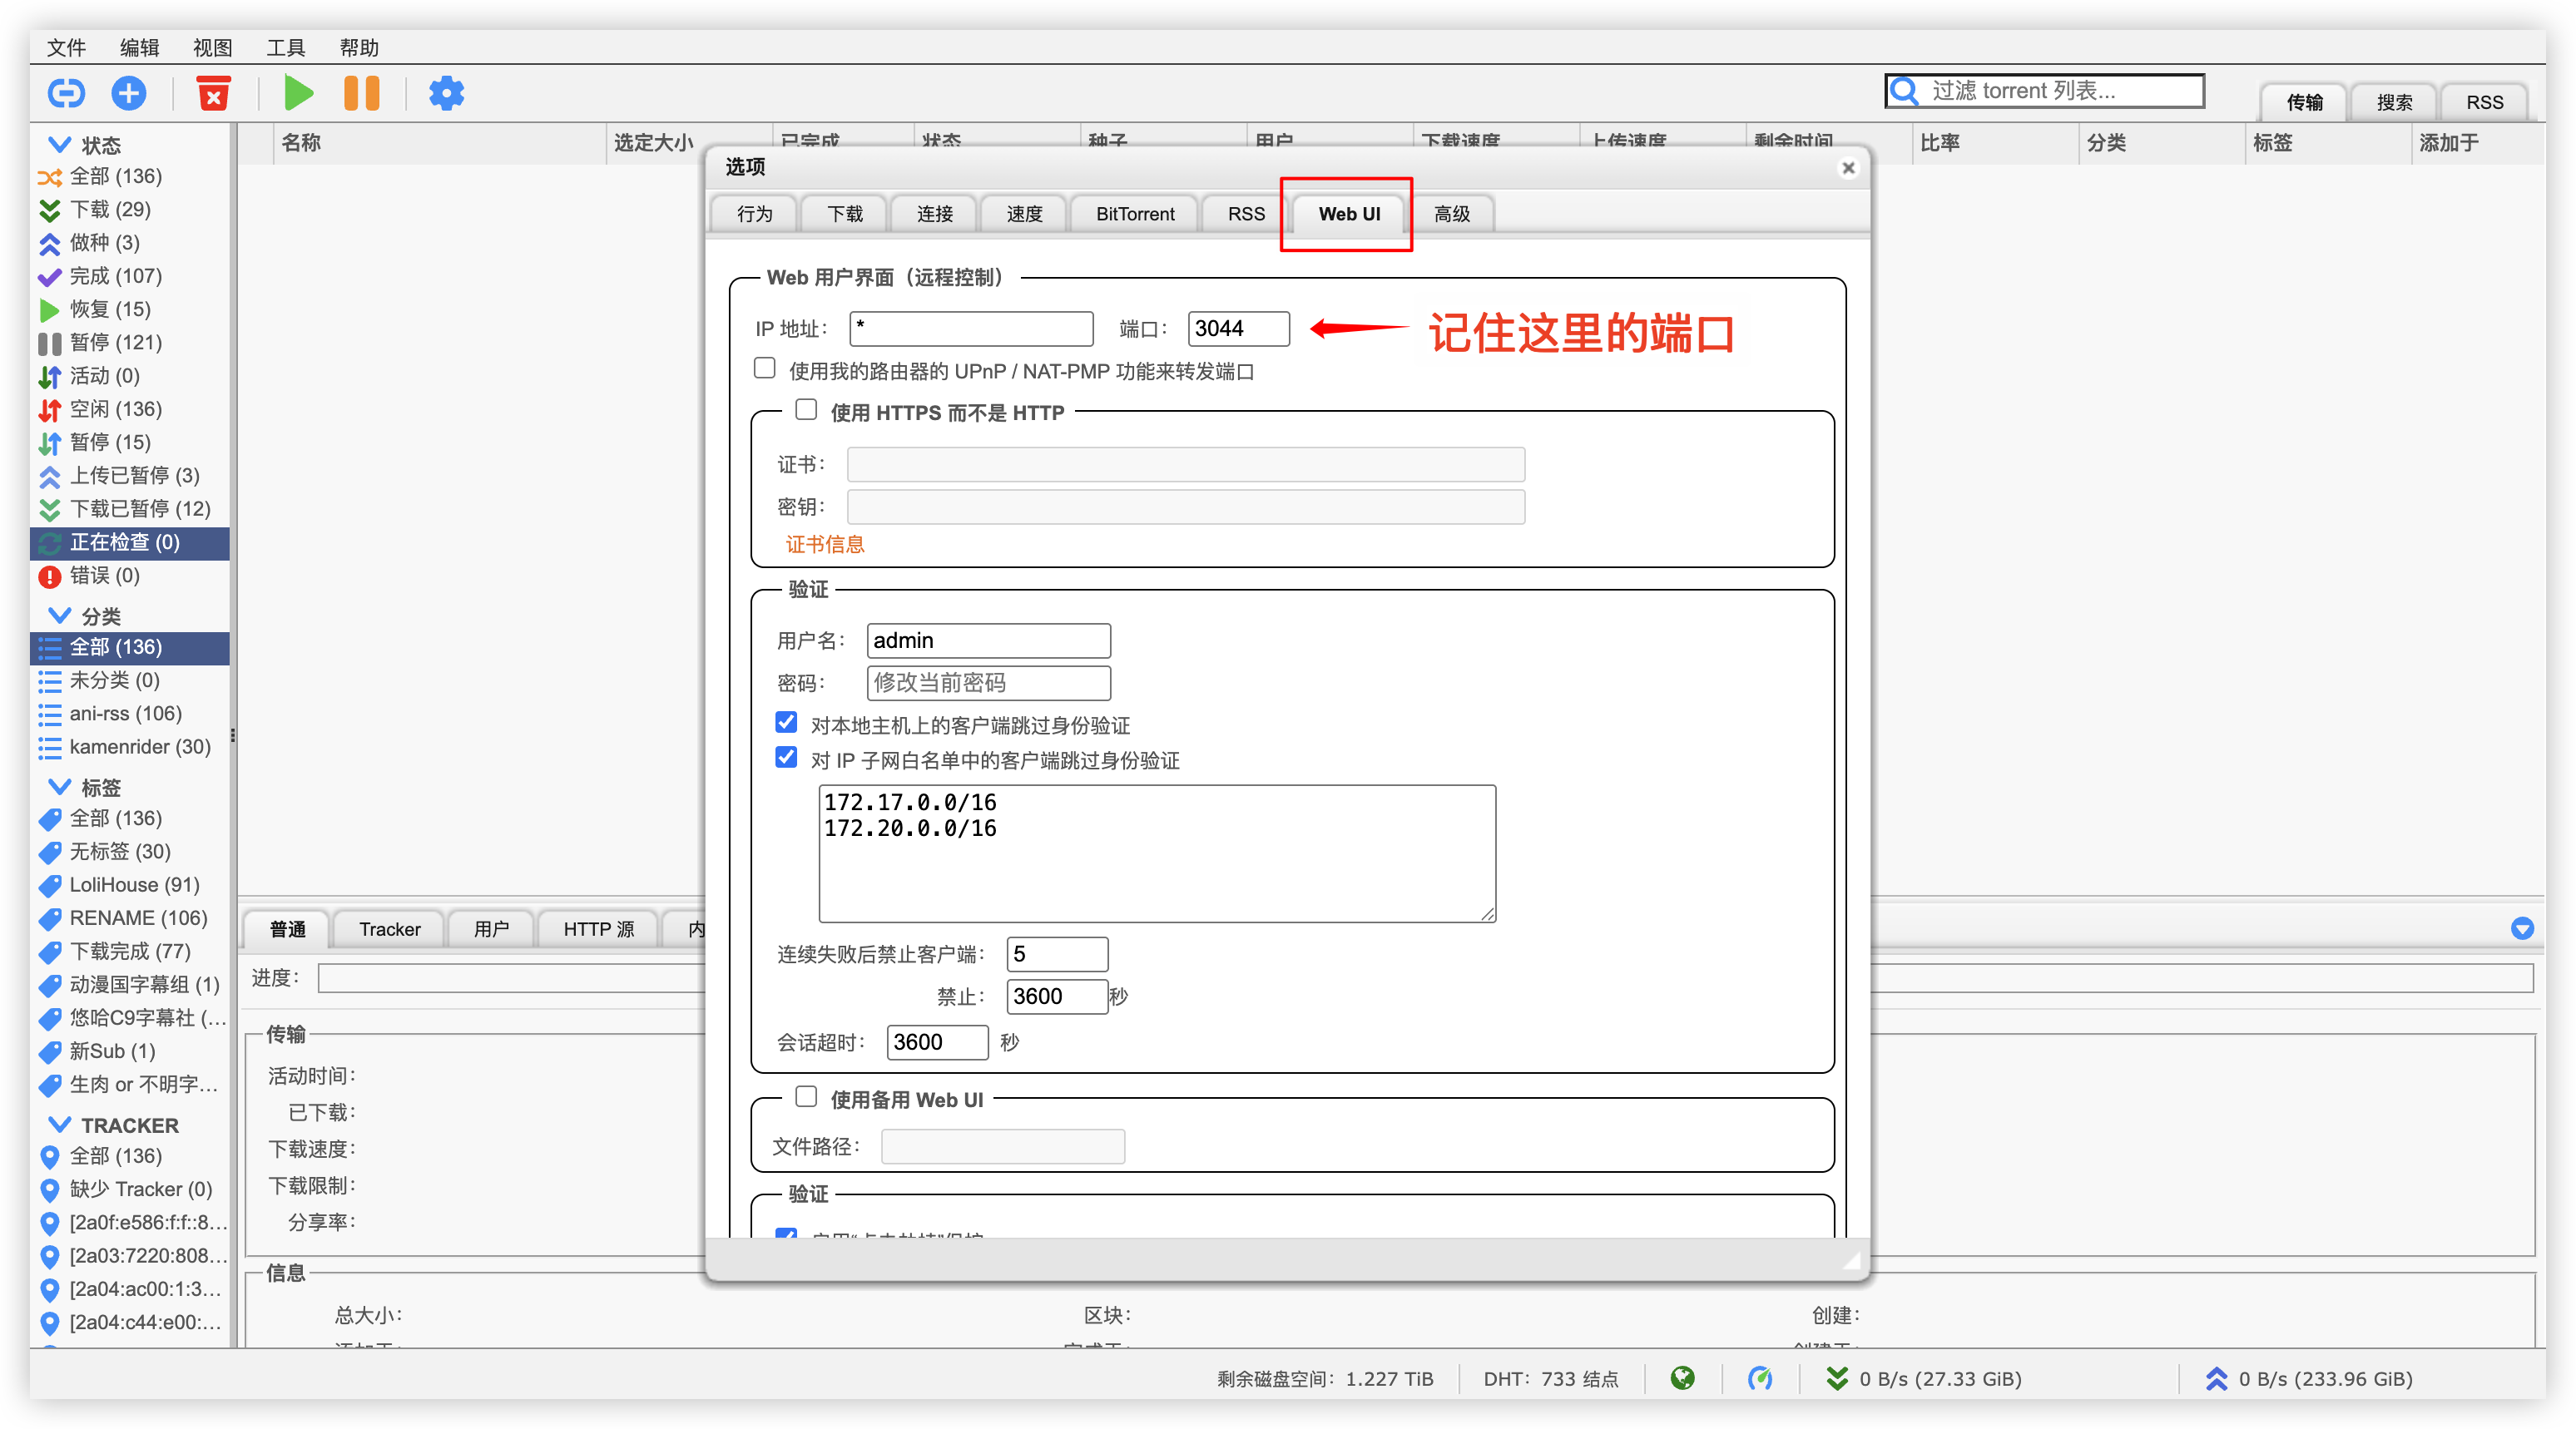Click the add torrent file plus icon
The height and width of the screenshot is (1429, 2576).
tap(128, 93)
